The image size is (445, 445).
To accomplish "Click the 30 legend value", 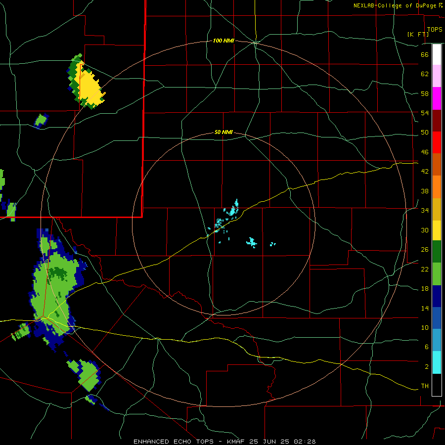I will point(425,230).
